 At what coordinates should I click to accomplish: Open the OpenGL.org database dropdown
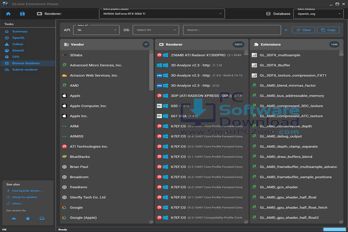pyautogui.click(x=319, y=14)
